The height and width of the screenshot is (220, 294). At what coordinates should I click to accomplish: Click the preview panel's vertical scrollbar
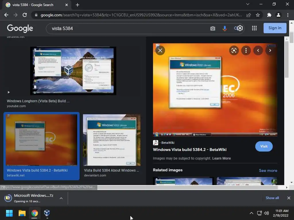[287, 59]
